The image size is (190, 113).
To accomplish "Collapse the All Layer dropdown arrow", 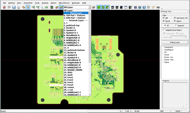I will [89, 7].
